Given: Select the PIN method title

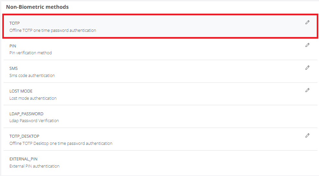Looking at the screenshot, I should pos(13,46).
